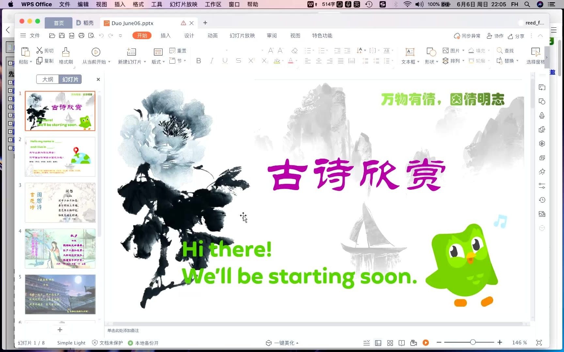Switch to Outline (大纲) view toggle
This screenshot has height=352, width=564.
point(48,79)
